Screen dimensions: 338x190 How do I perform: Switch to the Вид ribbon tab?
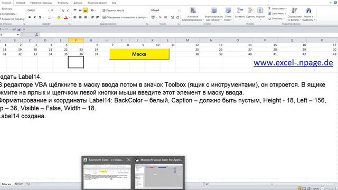click(x=114, y=3)
